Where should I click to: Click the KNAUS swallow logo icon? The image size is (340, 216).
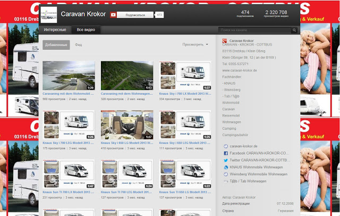226,167
